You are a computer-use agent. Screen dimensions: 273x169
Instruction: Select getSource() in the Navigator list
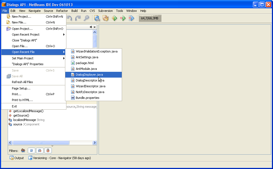(21, 115)
